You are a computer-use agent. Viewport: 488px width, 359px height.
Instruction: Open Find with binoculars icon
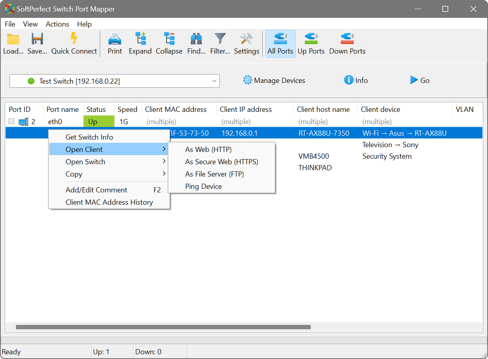tap(196, 39)
